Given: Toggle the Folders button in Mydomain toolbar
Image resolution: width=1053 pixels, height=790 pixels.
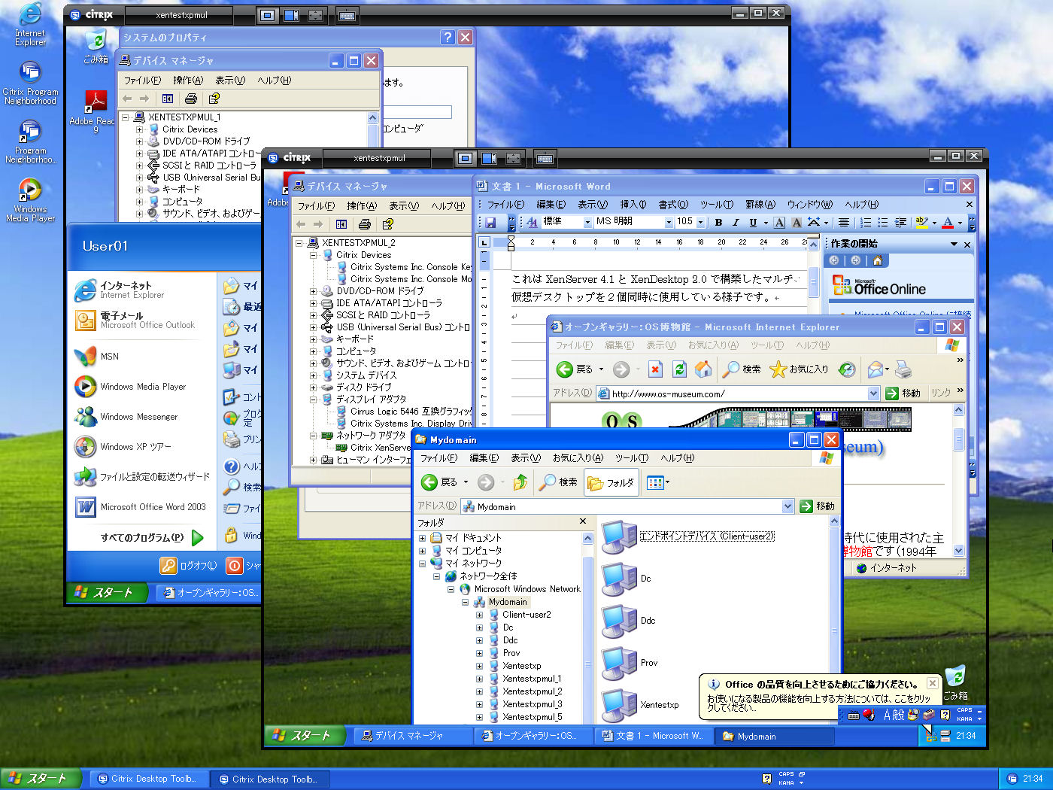Looking at the screenshot, I should point(611,482).
